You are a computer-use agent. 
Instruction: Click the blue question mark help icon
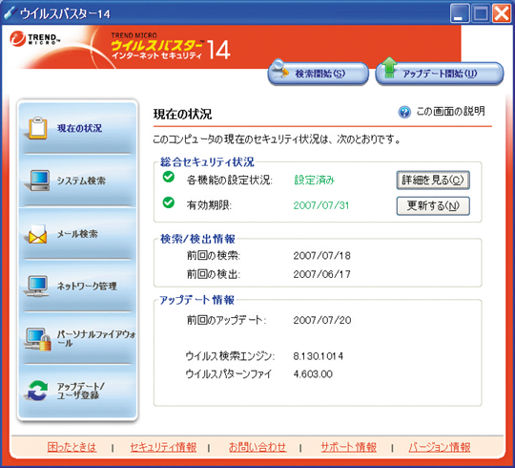404,112
